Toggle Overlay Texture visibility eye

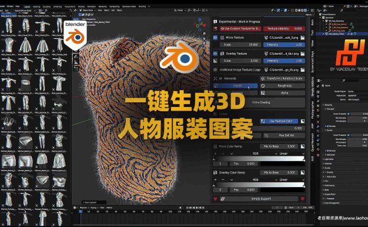coord(215,54)
